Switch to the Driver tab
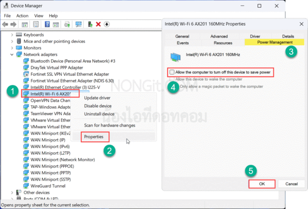This screenshot has width=308, height=209. pos(255,36)
